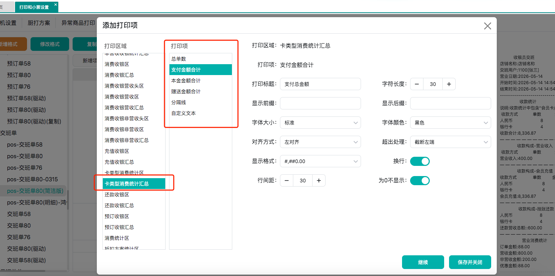Screen dimensions: 555x276
Task: Increase 行间距 with the plus button
Action: tap(319, 181)
